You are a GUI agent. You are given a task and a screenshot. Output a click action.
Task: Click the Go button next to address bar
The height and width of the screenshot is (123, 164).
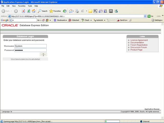[150, 16]
